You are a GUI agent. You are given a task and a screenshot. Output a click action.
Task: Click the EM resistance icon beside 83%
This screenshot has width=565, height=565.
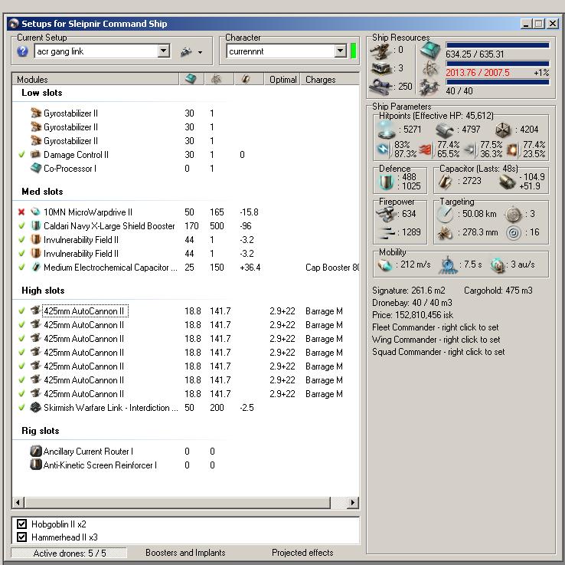point(384,149)
